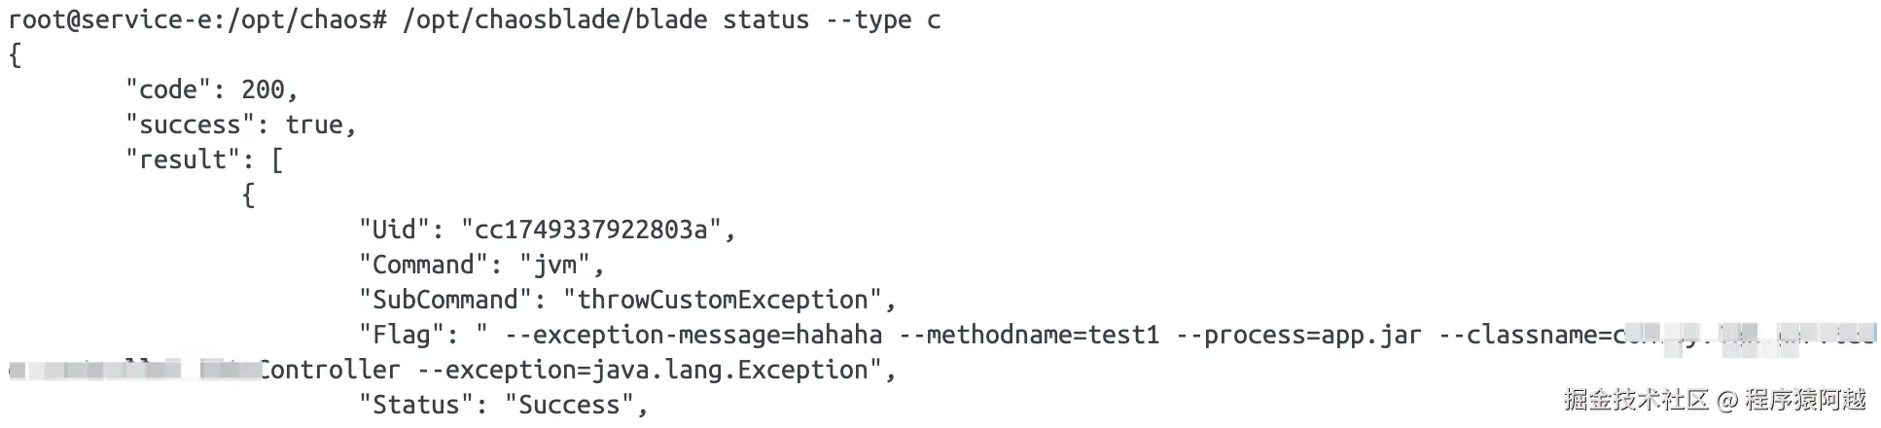
Task: Click the 掘金技术社区 watermark text
Action: pyautogui.click(x=1636, y=400)
